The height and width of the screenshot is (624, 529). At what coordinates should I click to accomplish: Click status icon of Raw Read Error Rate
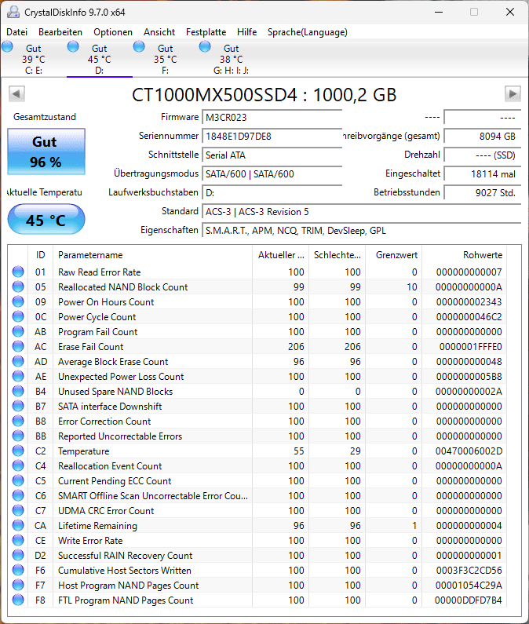(x=18, y=272)
